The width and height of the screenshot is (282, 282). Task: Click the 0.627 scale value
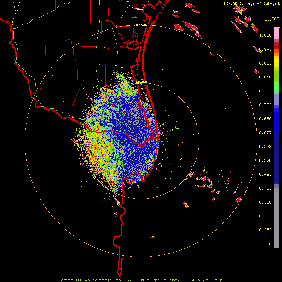(x=265, y=133)
